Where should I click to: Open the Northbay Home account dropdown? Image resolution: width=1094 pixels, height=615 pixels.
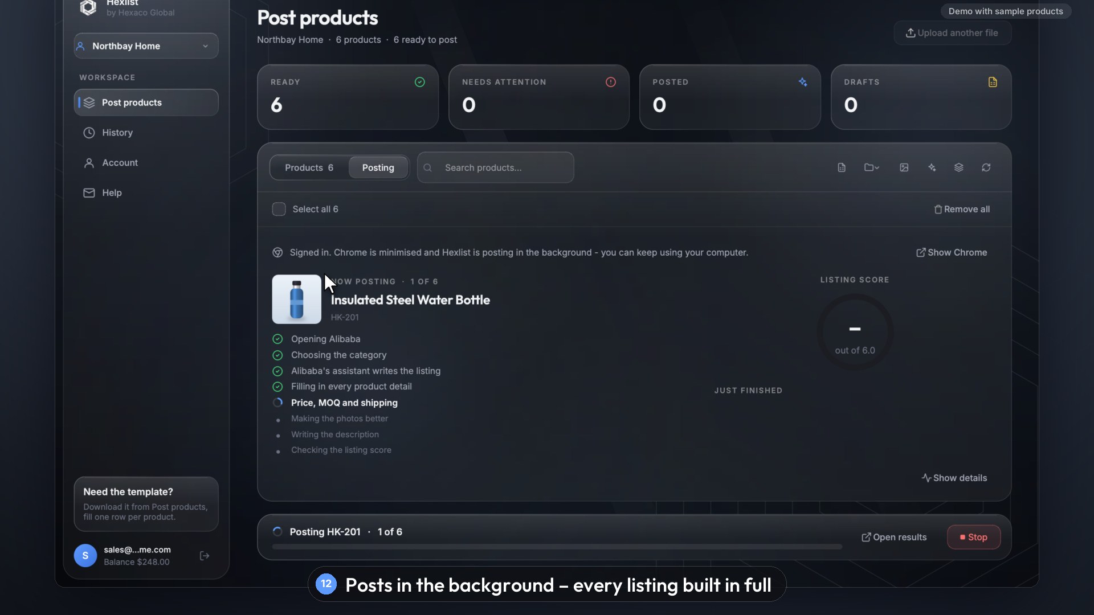[x=146, y=46]
